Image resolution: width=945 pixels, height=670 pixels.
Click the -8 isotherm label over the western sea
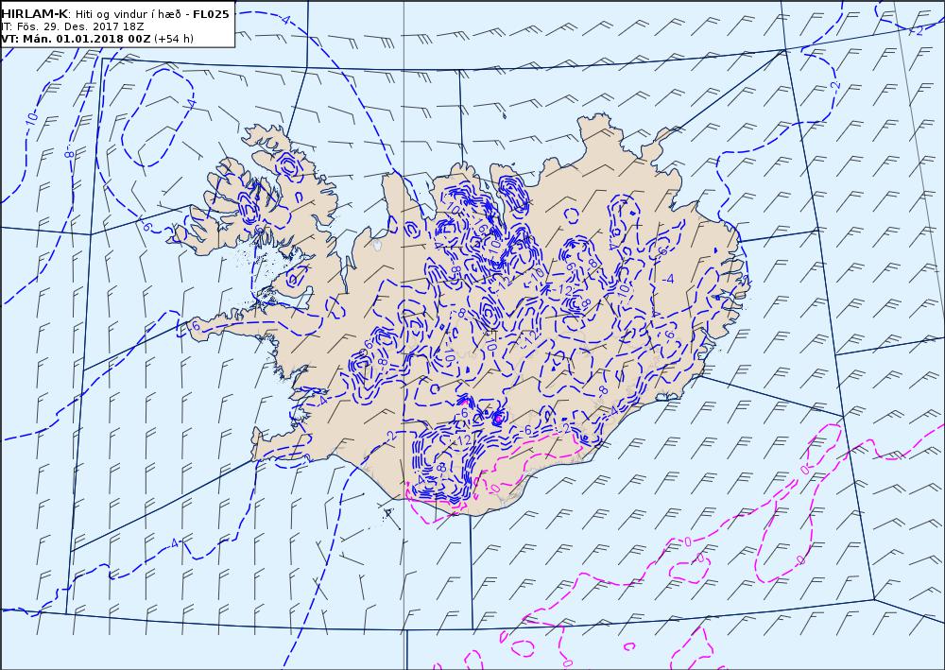(x=70, y=154)
